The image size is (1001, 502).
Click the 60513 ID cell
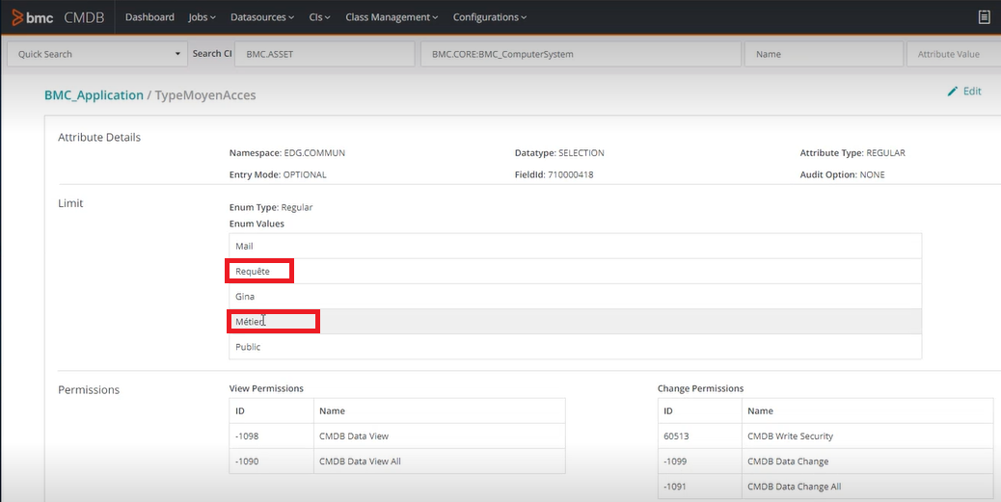point(700,436)
